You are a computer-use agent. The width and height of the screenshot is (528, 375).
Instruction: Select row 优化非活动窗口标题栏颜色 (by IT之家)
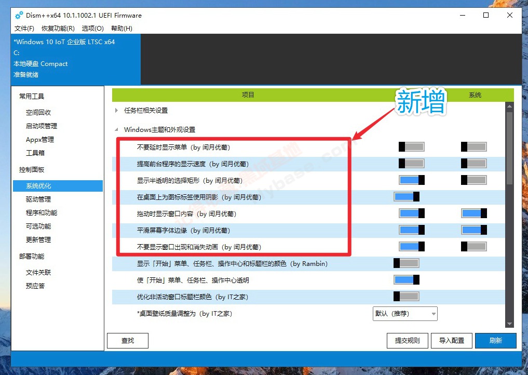click(308, 297)
